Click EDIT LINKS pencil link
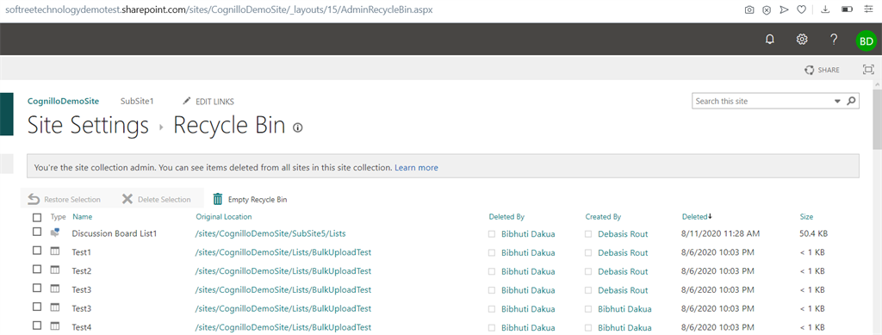This screenshot has width=882, height=335. [208, 102]
